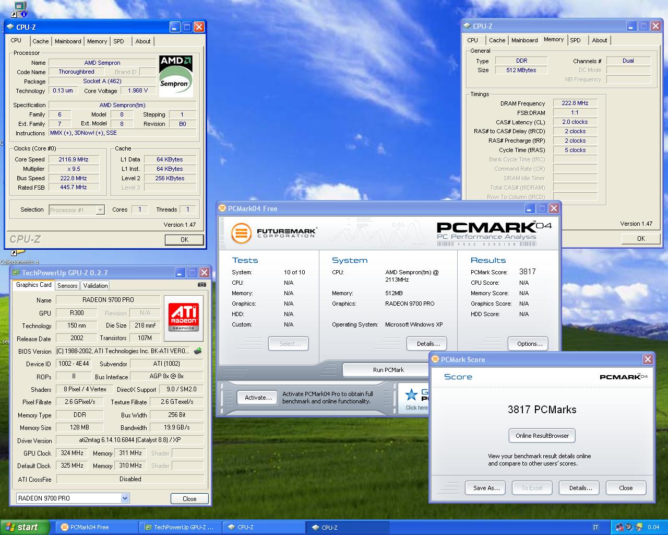Open the Memory tab in left CPU-Z
Viewport: 668px width, 535px height.
click(x=97, y=41)
